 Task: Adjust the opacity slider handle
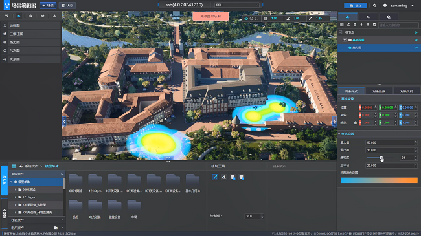pyautogui.click(x=381, y=158)
